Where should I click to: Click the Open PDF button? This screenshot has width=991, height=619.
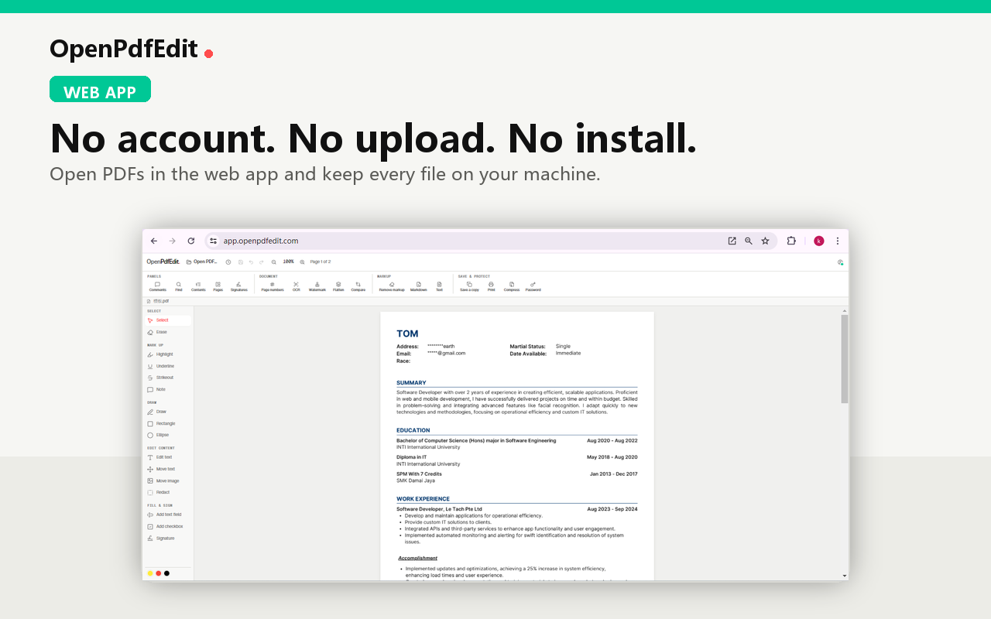coord(201,262)
